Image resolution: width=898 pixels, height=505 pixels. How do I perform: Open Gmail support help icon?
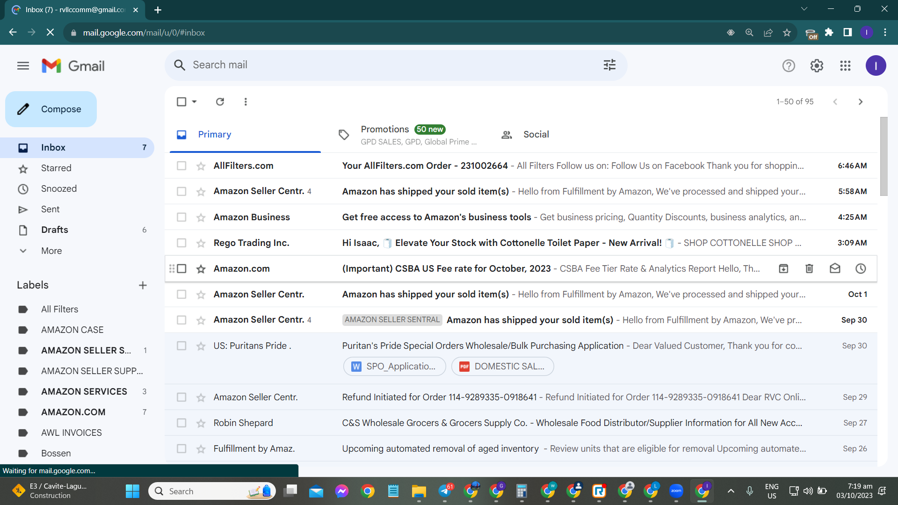[x=789, y=66]
